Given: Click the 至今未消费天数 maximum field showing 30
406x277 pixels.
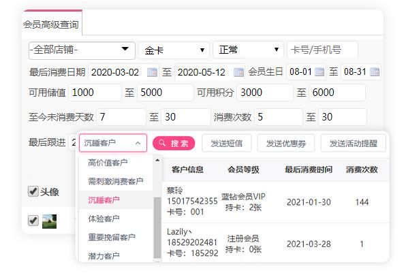Looking at the screenshot, I should click(186, 117).
